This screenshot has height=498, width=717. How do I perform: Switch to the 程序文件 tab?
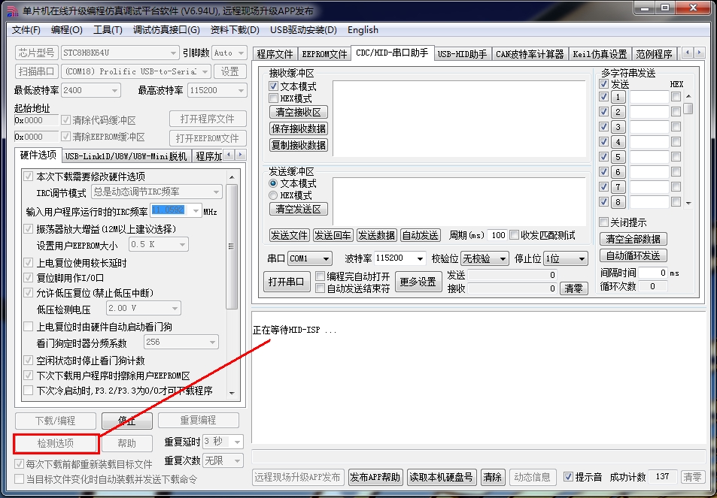[x=275, y=54]
